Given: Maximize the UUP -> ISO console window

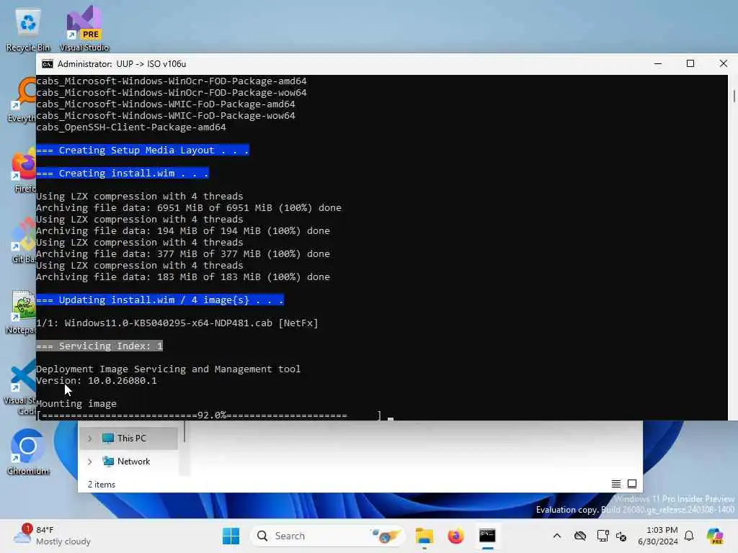Looking at the screenshot, I should (690, 64).
